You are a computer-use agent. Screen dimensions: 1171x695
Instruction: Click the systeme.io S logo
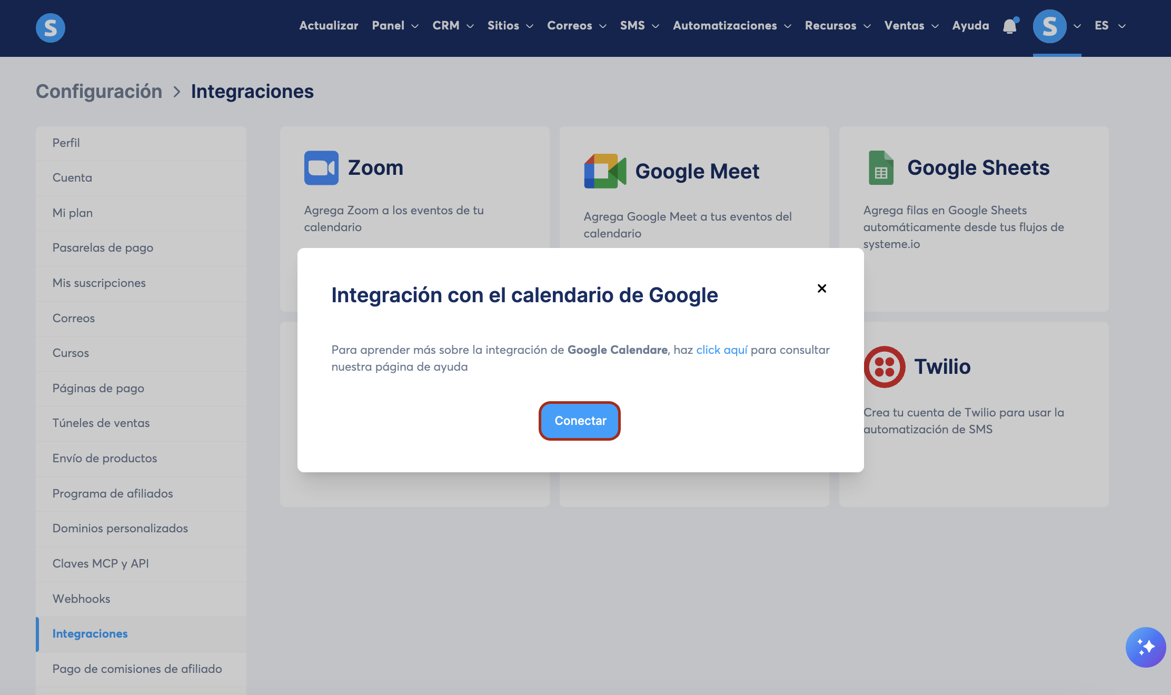(x=51, y=27)
